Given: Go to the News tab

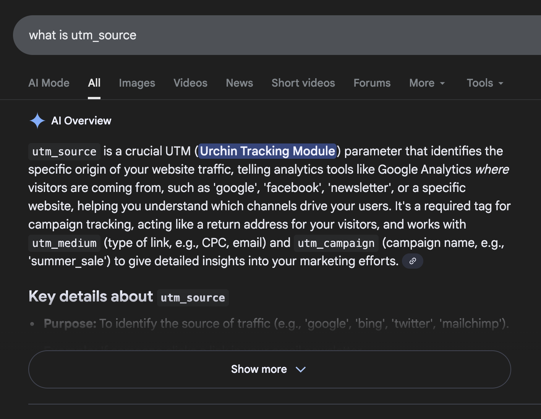Looking at the screenshot, I should tap(239, 83).
